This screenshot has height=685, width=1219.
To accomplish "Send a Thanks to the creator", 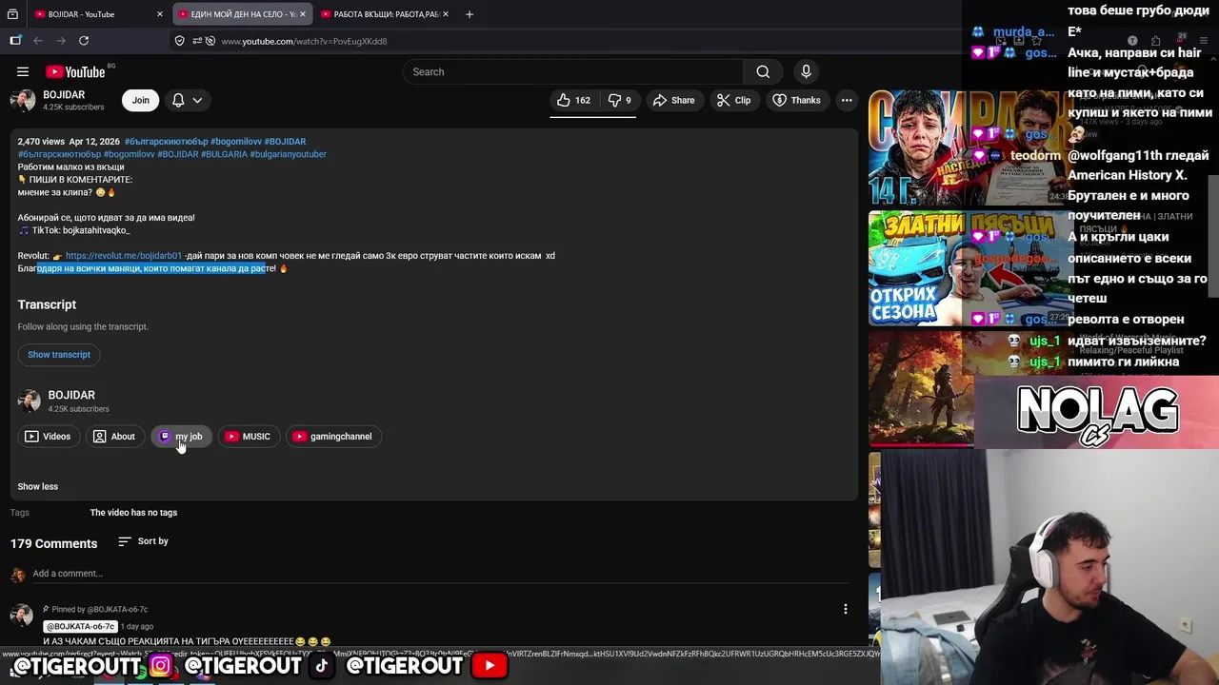I will (x=796, y=100).
